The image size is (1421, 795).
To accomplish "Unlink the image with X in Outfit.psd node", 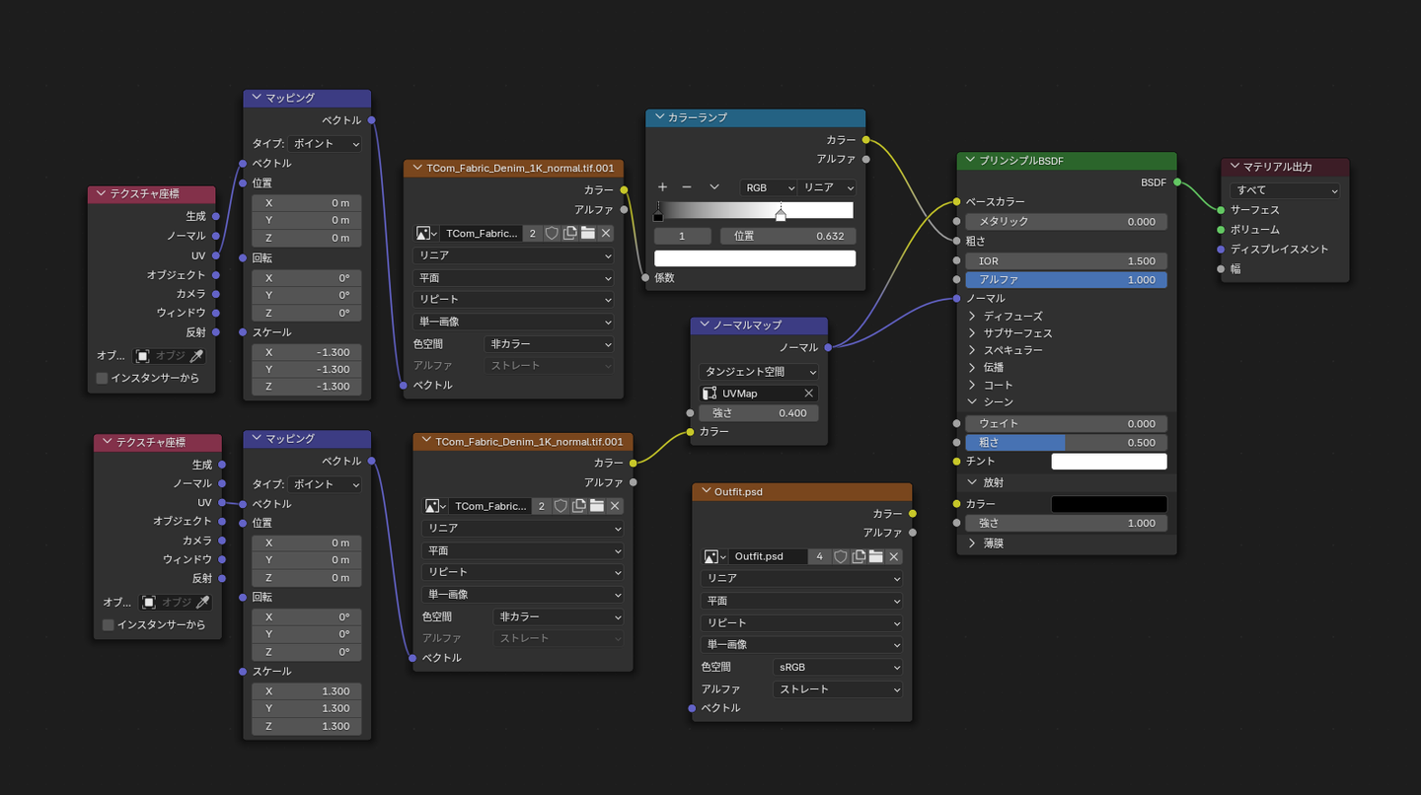I will [x=894, y=556].
